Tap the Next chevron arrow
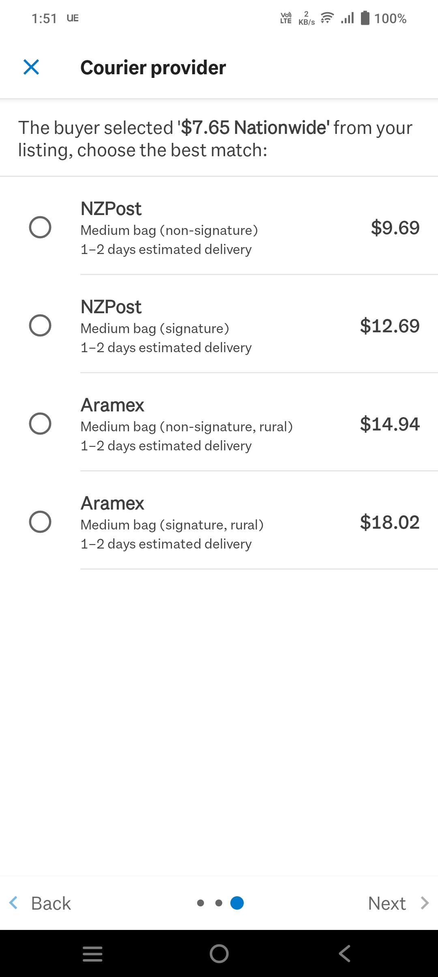Viewport: 438px width, 977px height. click(424, 903)
